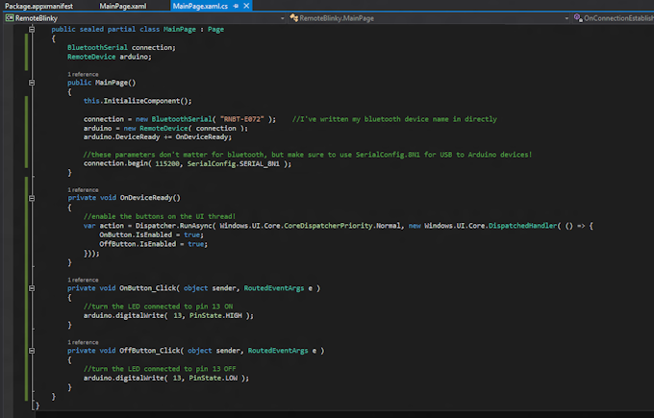Open the reference link above MainPage() constructor
654x418 pixels.
coord(82,74)
